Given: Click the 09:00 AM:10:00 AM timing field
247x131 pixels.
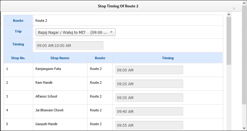Looking at the screenshot, I should 70,45.
